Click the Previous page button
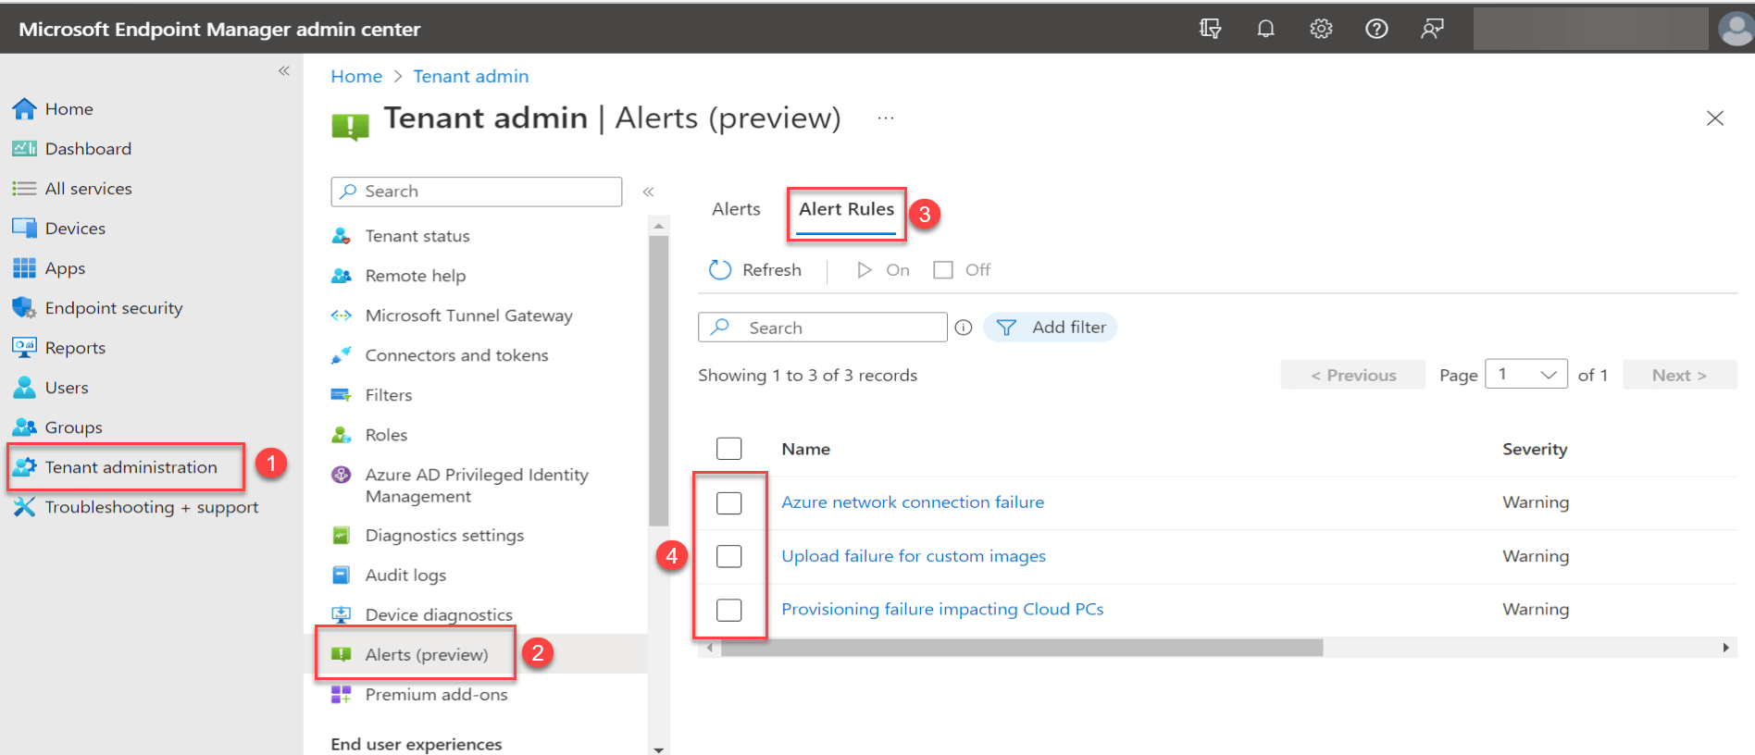The width and height of the screenshot is (1755, 755). pyautogui.click(x=1353, y=375)
